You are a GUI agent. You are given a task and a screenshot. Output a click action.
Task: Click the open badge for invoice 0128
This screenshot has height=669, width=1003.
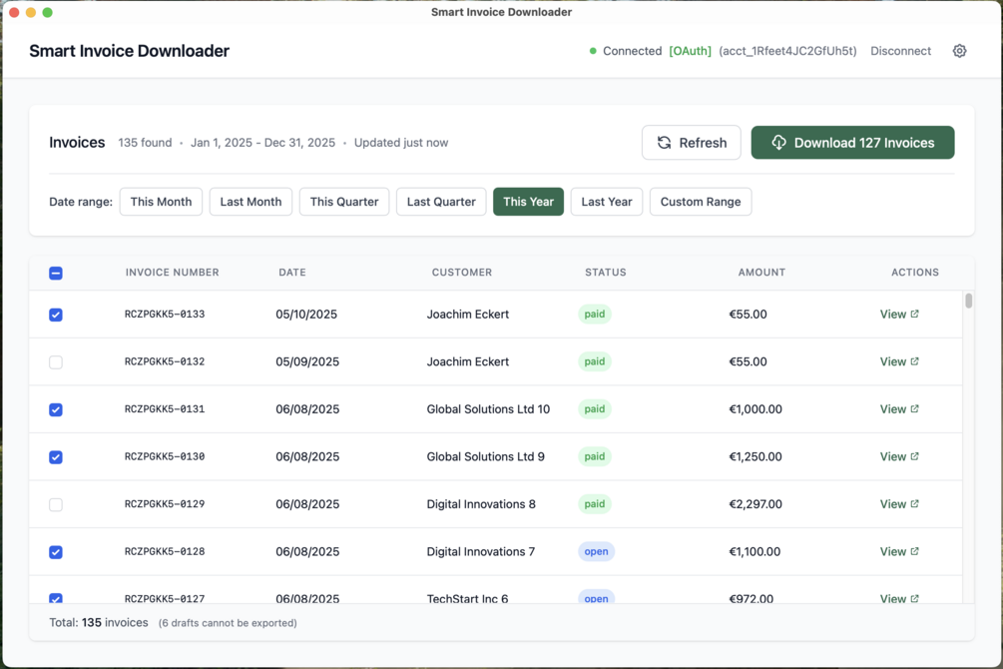tap(596, 551)
